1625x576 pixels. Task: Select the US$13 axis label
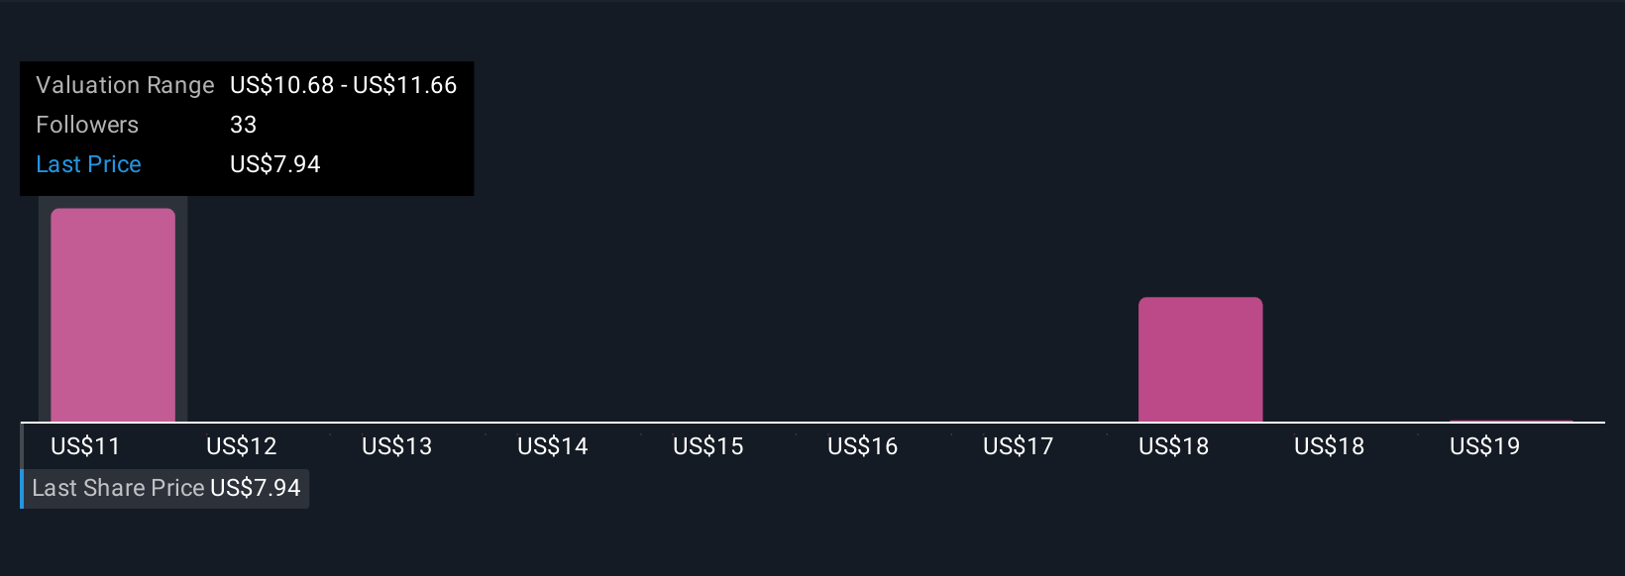point(396,446)
